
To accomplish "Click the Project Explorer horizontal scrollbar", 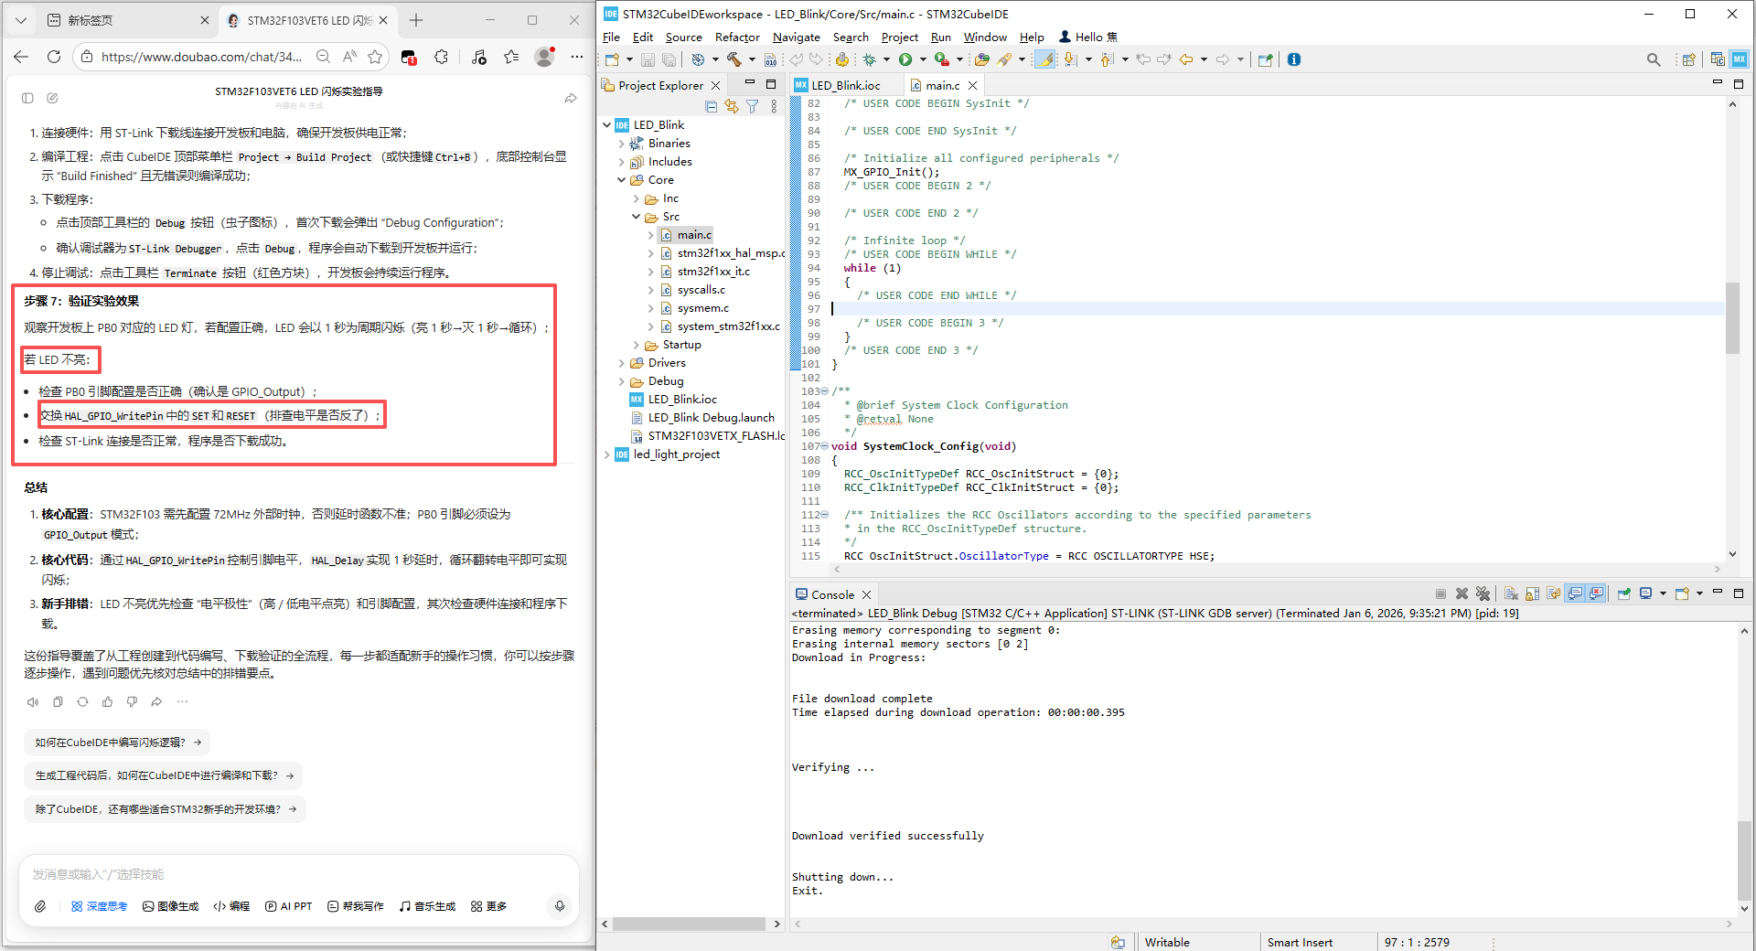I will tap(690, 924).
